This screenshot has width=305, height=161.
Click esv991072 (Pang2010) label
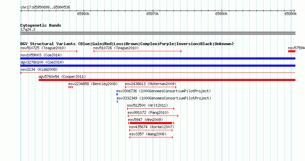pos(148,112)
